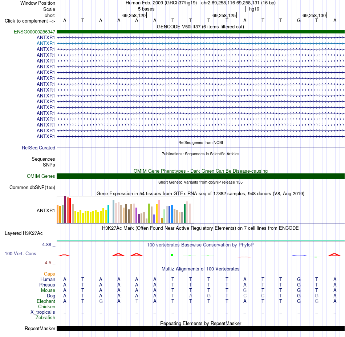Click the Scale label
The image size is (345, 337).
(49, 9)
